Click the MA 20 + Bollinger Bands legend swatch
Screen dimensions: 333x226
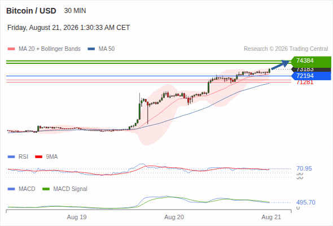tap(11, 49)
